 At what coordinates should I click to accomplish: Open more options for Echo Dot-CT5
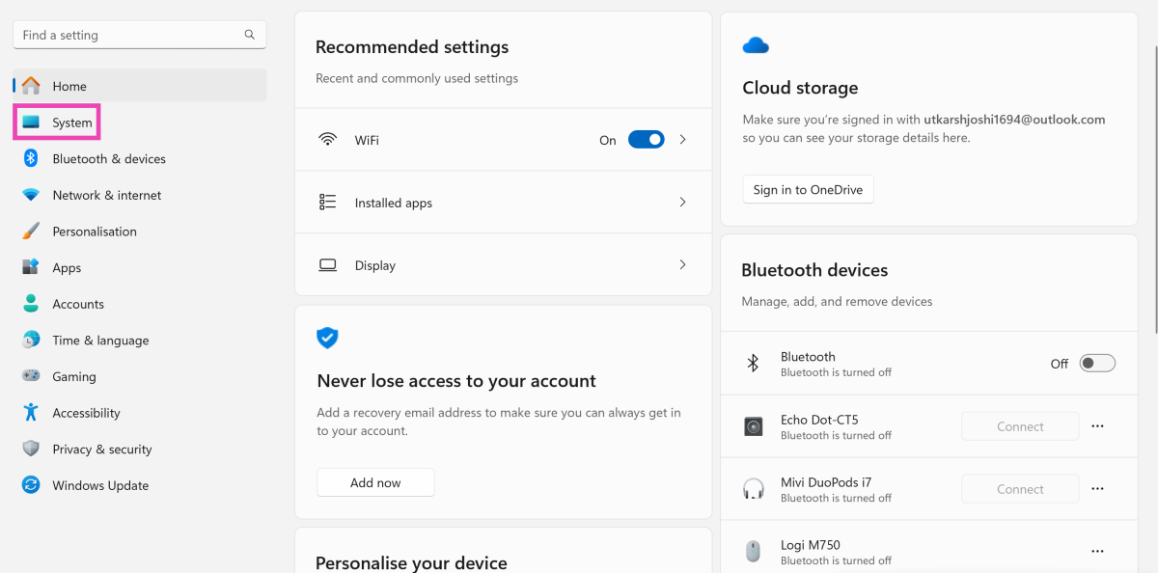pos(1097,426)
